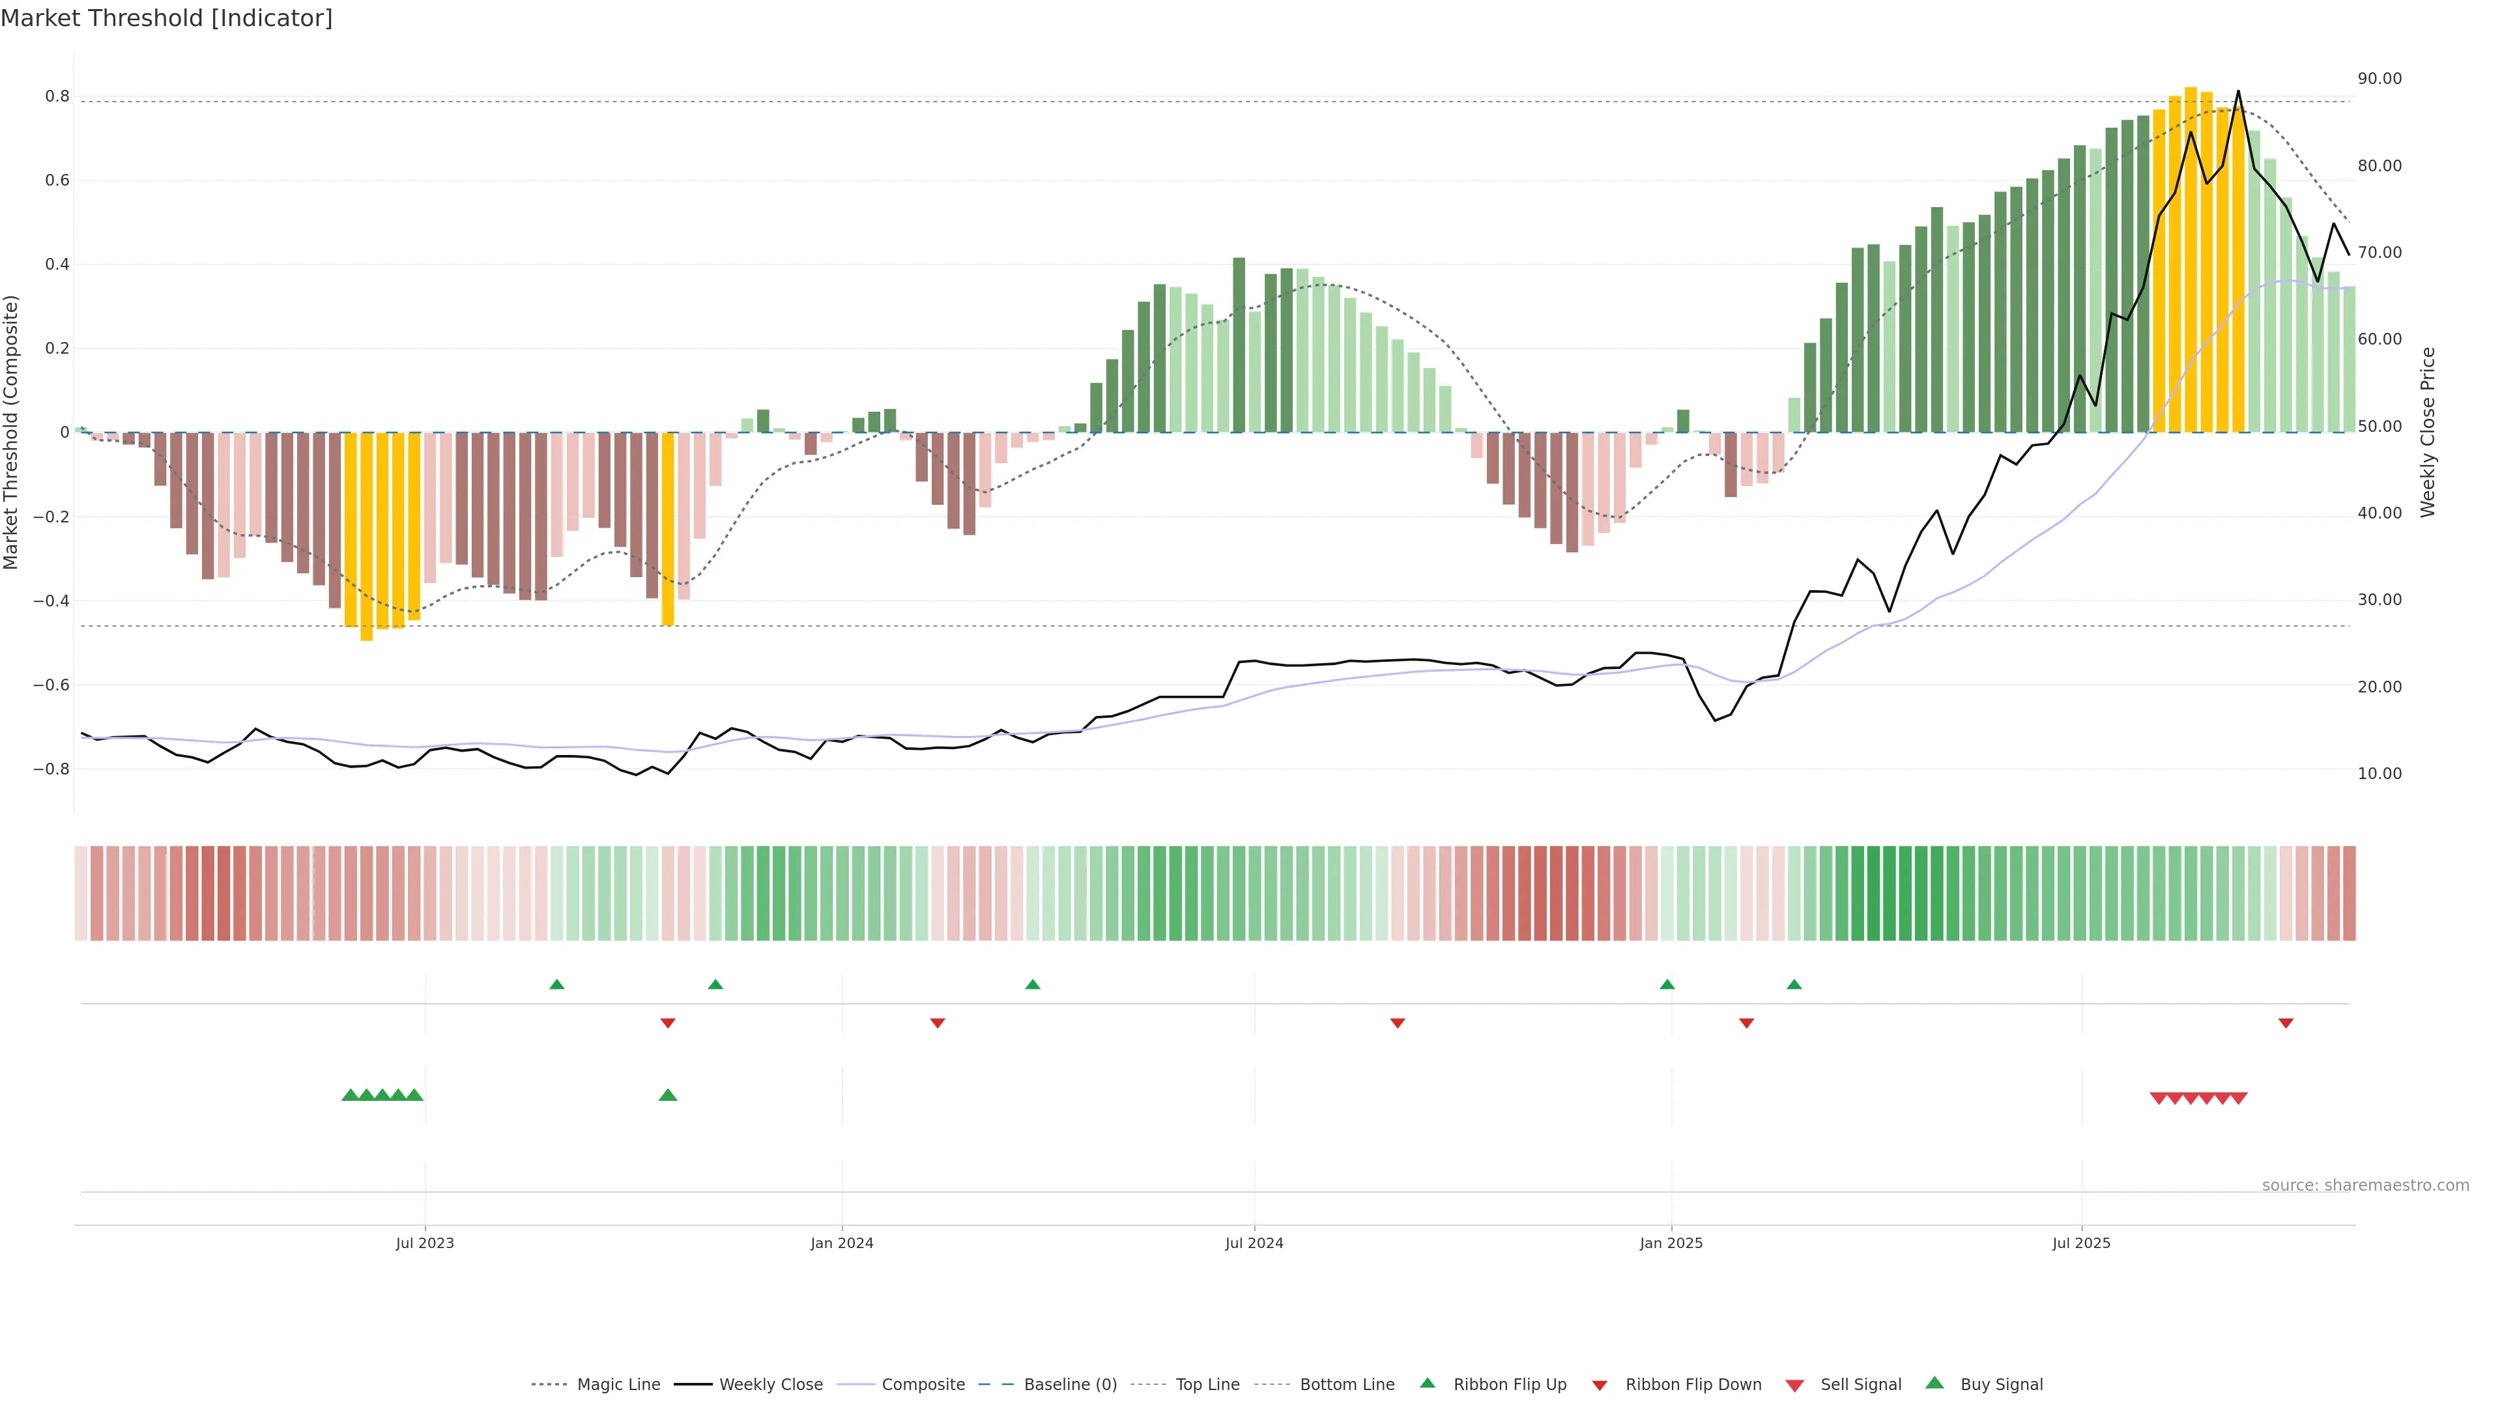
Task: Click the Market Threshold [Indicator] title
Action: tap(166, 18)
